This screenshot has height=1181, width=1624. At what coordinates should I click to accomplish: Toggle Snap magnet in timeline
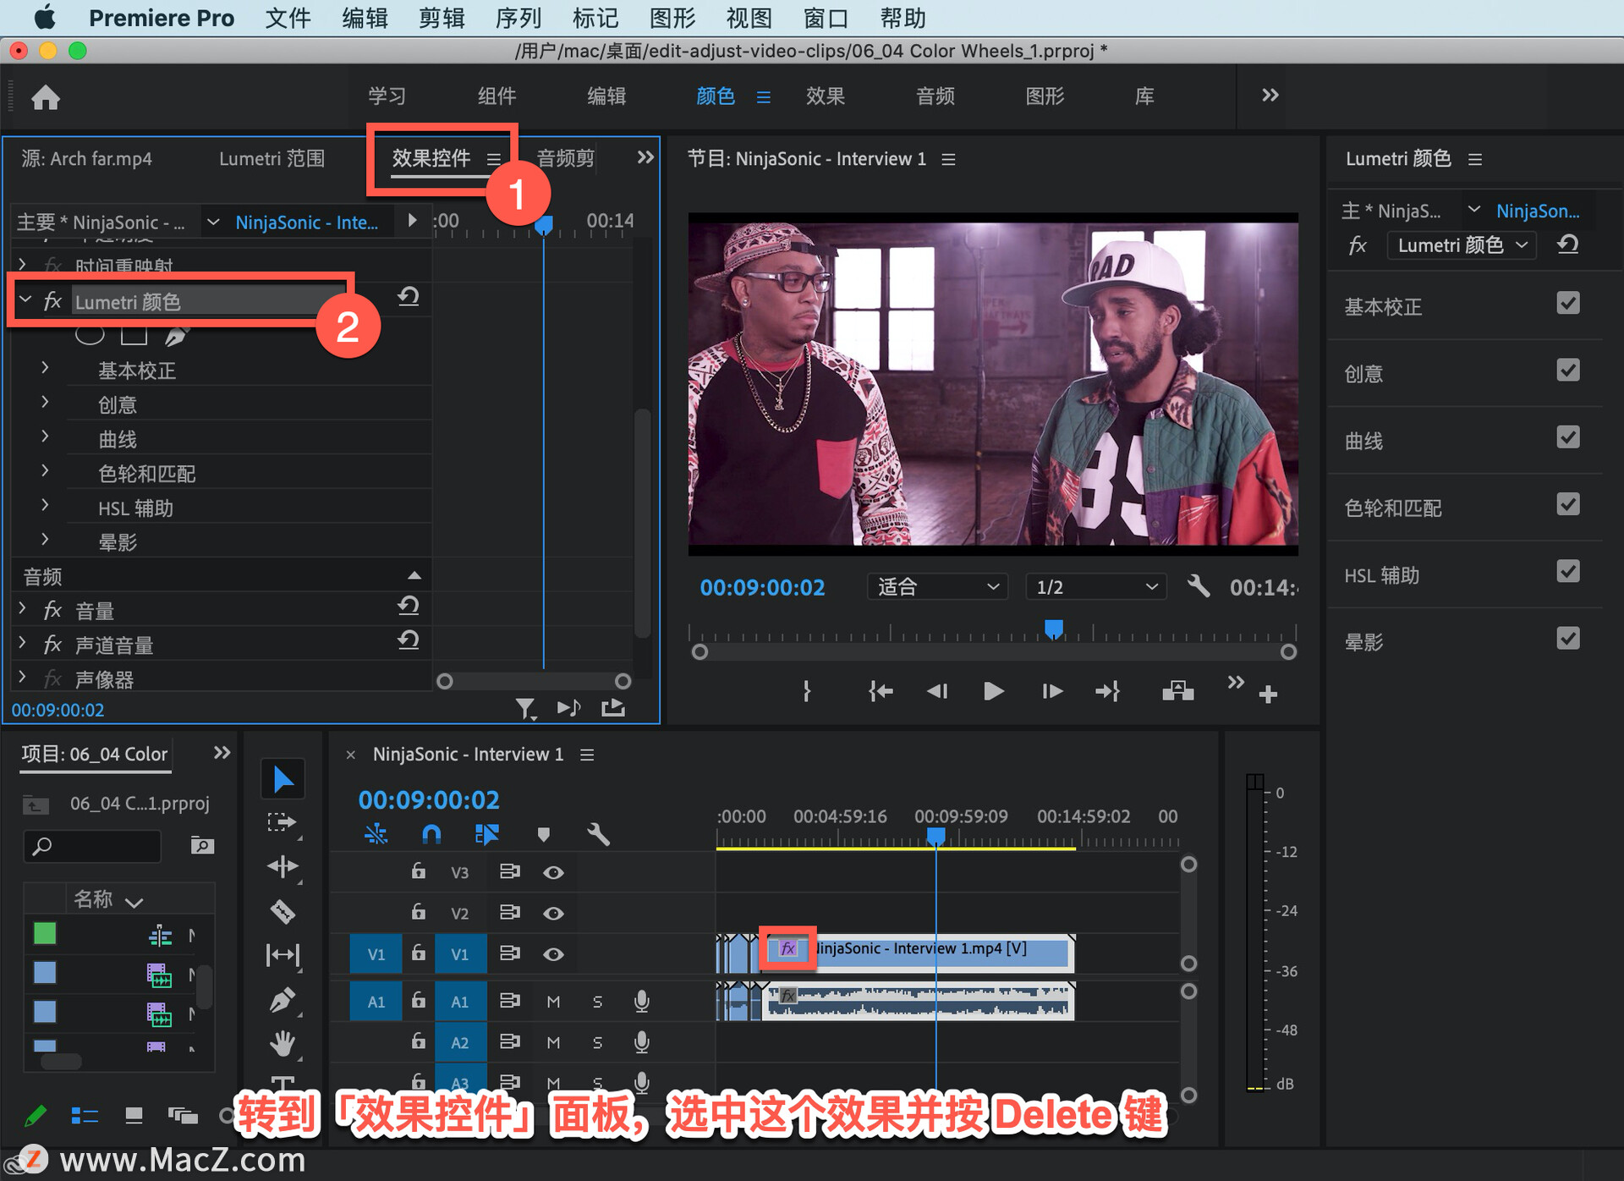[431, 835]
